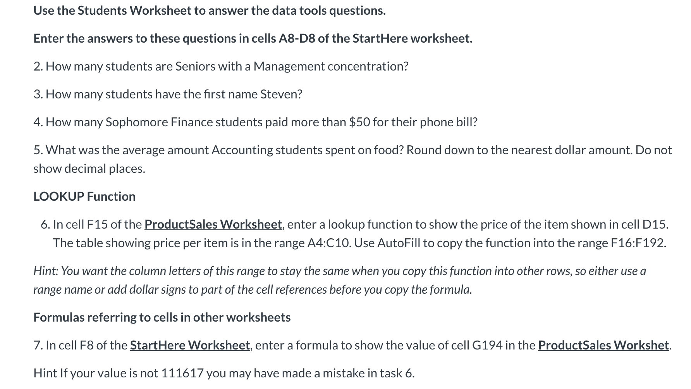Click question 4 about Sophomore Finance students
This screenshot has height=389, width=691.
[x=255, y=122]
